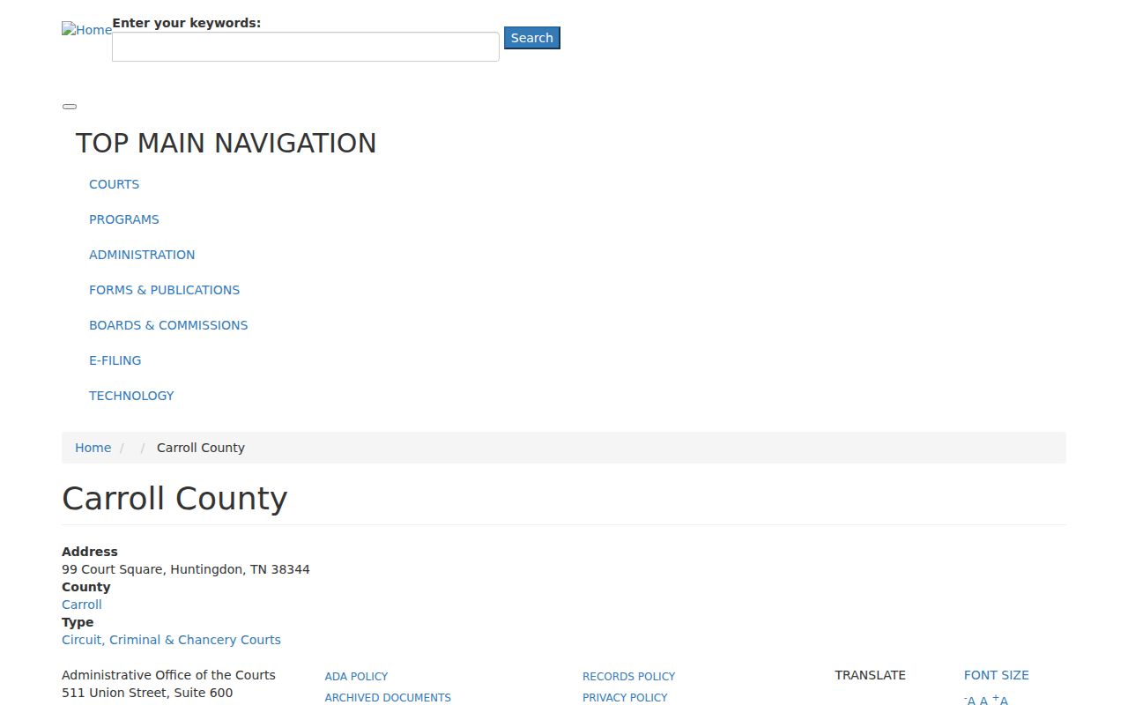This screenshot has width=1128, height=705.
Task: Click the Home logo image link
Action: point(86,30)
